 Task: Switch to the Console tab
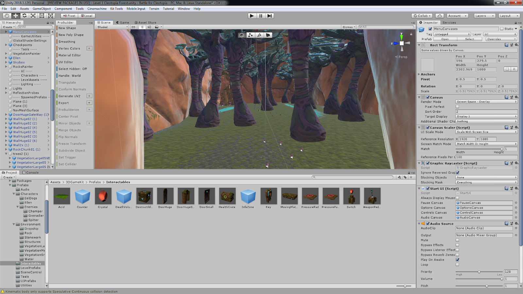[30, 172]
